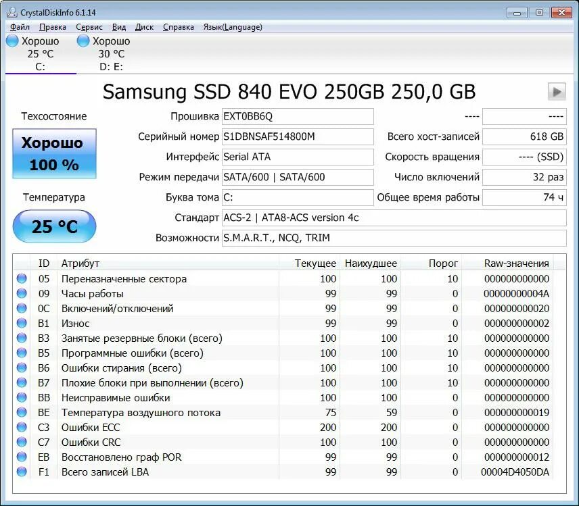Click the Наихудшее column header
Viewport: 579px width, 506px height.
point(371,263)
